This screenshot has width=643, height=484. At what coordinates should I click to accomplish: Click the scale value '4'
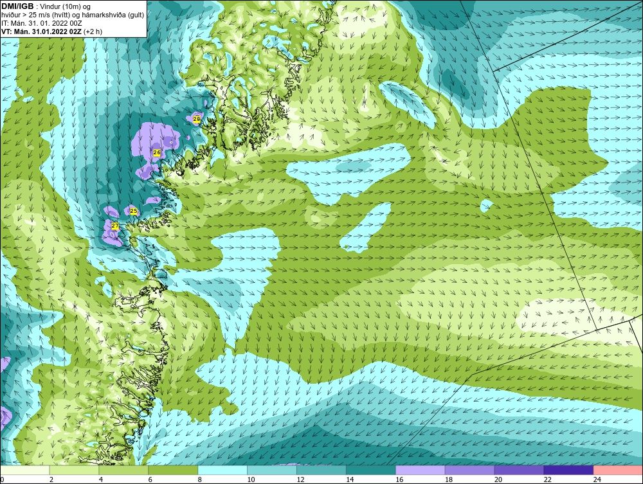tap(101, 480)
